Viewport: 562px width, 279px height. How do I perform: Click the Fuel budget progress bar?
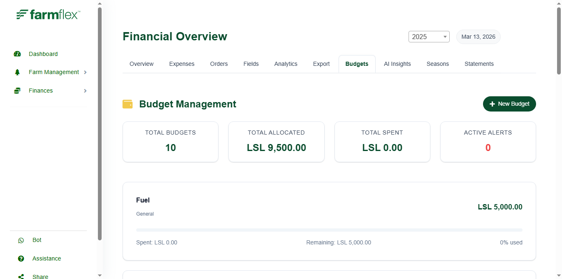point(329,230)
